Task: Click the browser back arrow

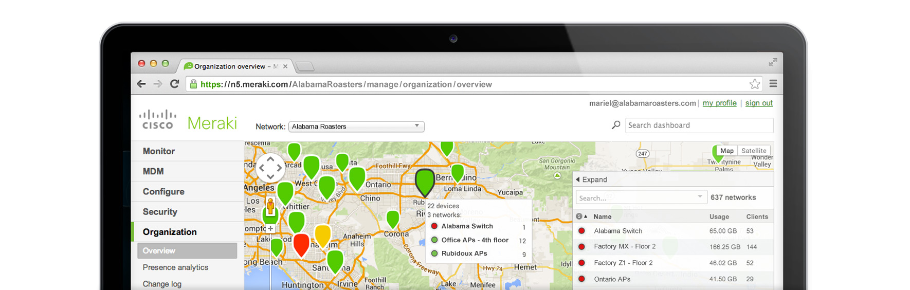Action: [x=141, y=84]
